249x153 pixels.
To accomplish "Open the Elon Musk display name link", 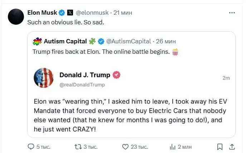I will [42, 13].
